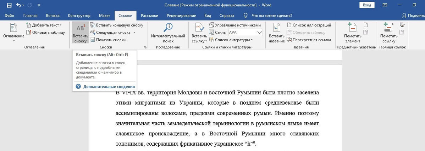This screenshot has width=425, height=151.
Task: Click footnote reference 9 after 'h'
Action: 254,143
